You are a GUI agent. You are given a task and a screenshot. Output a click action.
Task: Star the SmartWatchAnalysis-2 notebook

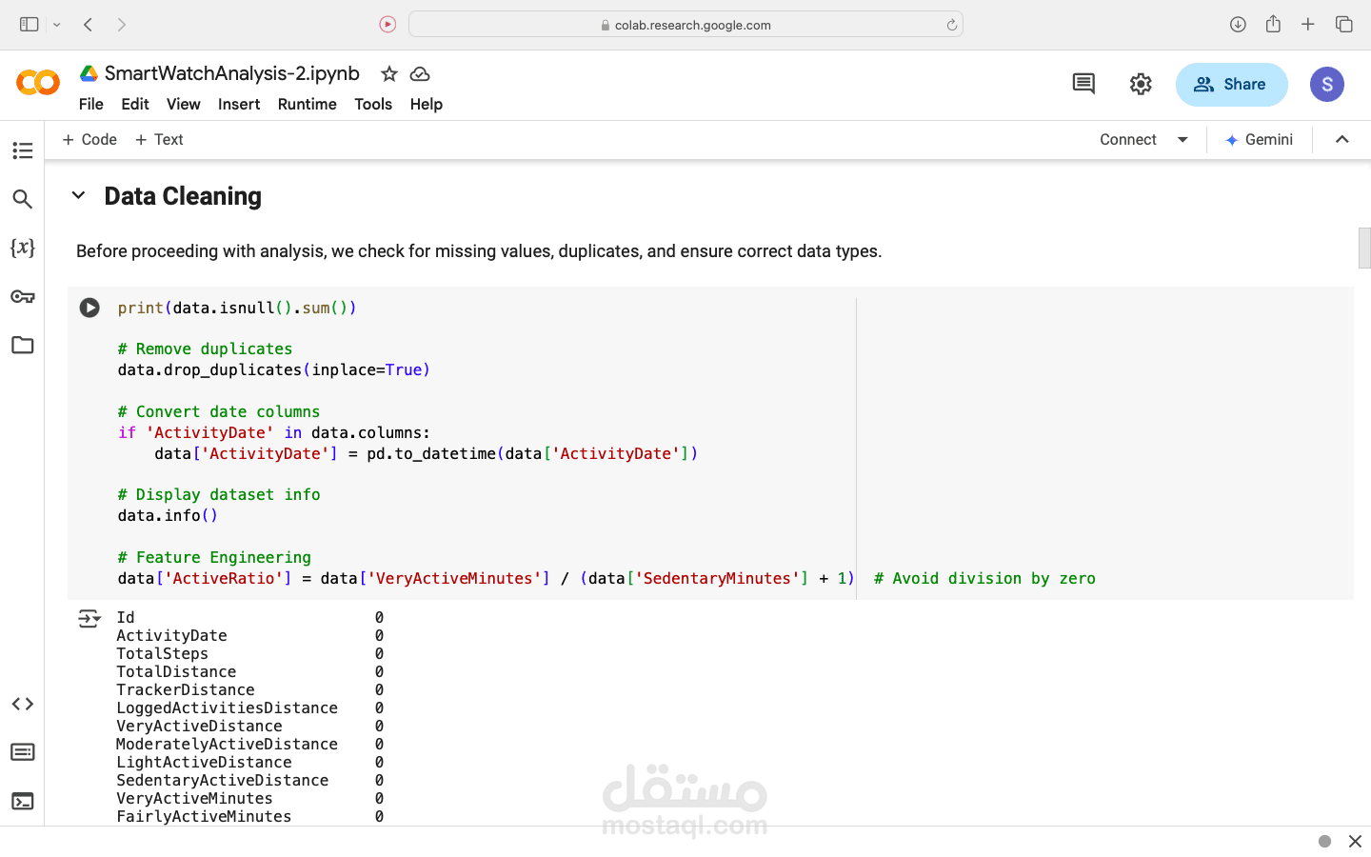(x=388, y=73)
